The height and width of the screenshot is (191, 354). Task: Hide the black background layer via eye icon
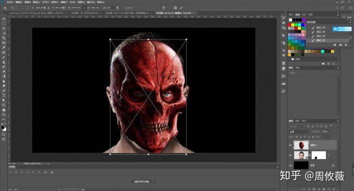pos(290,165)
